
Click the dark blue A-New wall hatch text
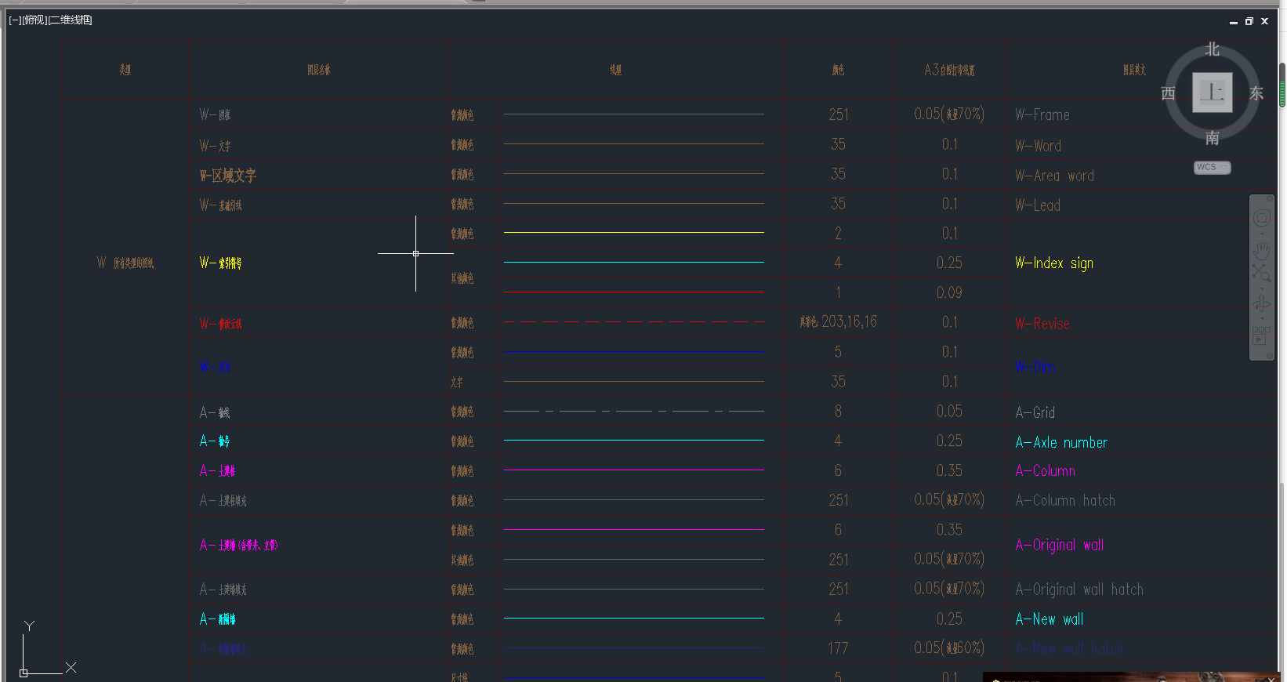point(1069,649)
